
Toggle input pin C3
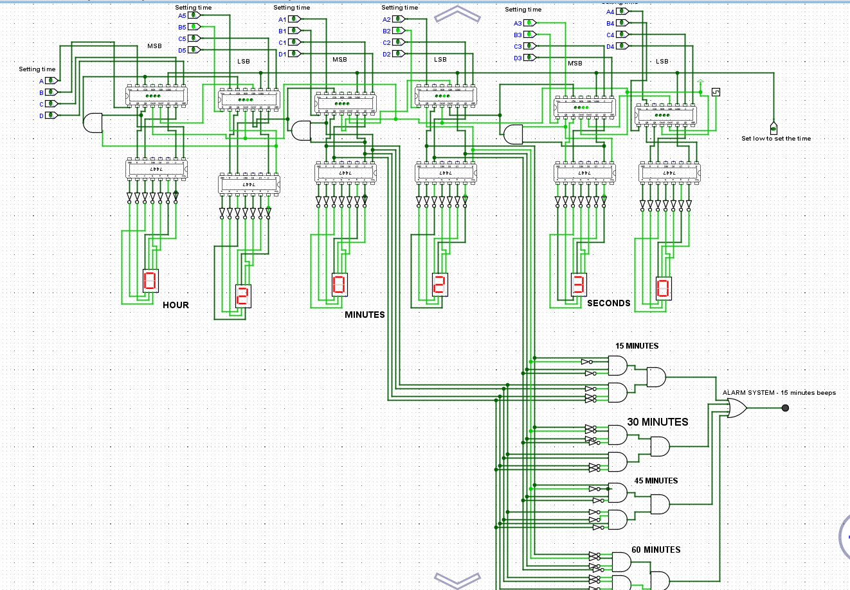[530, 46]
